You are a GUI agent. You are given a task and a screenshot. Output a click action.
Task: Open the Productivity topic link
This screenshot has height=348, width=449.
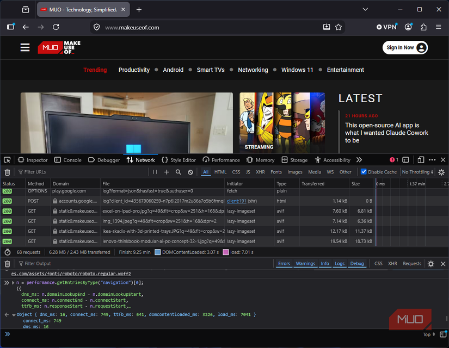(x=134, y=70)
